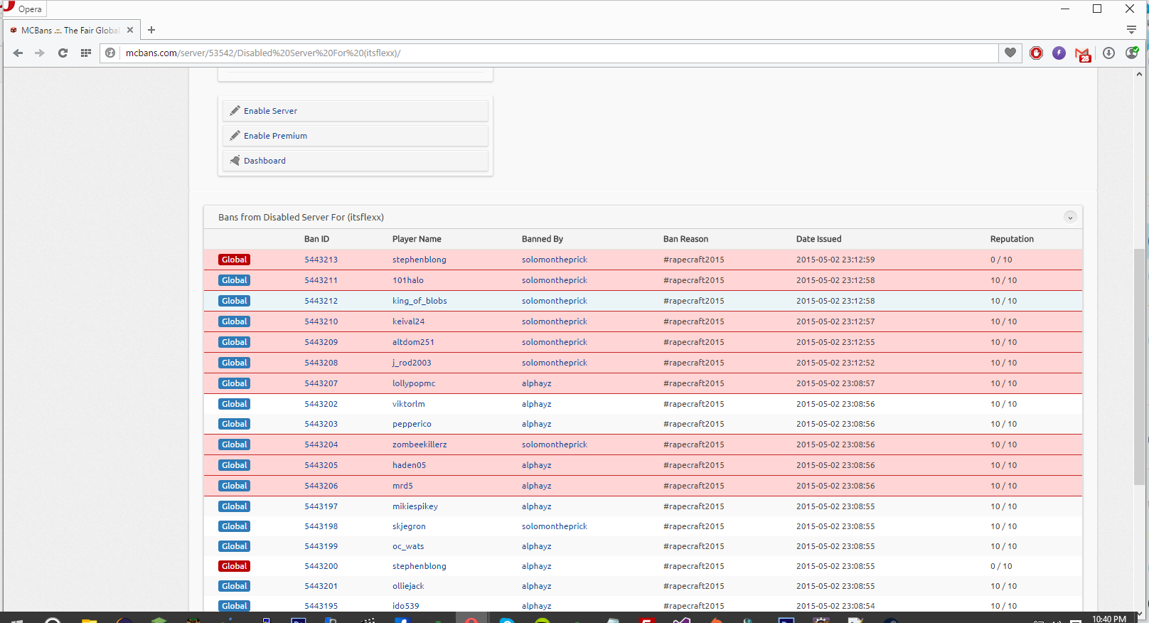
Task: Open the Adblock stop-hand extension
Action: (1036, 53)
